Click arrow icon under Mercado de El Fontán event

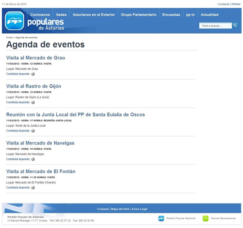point(33,188)
